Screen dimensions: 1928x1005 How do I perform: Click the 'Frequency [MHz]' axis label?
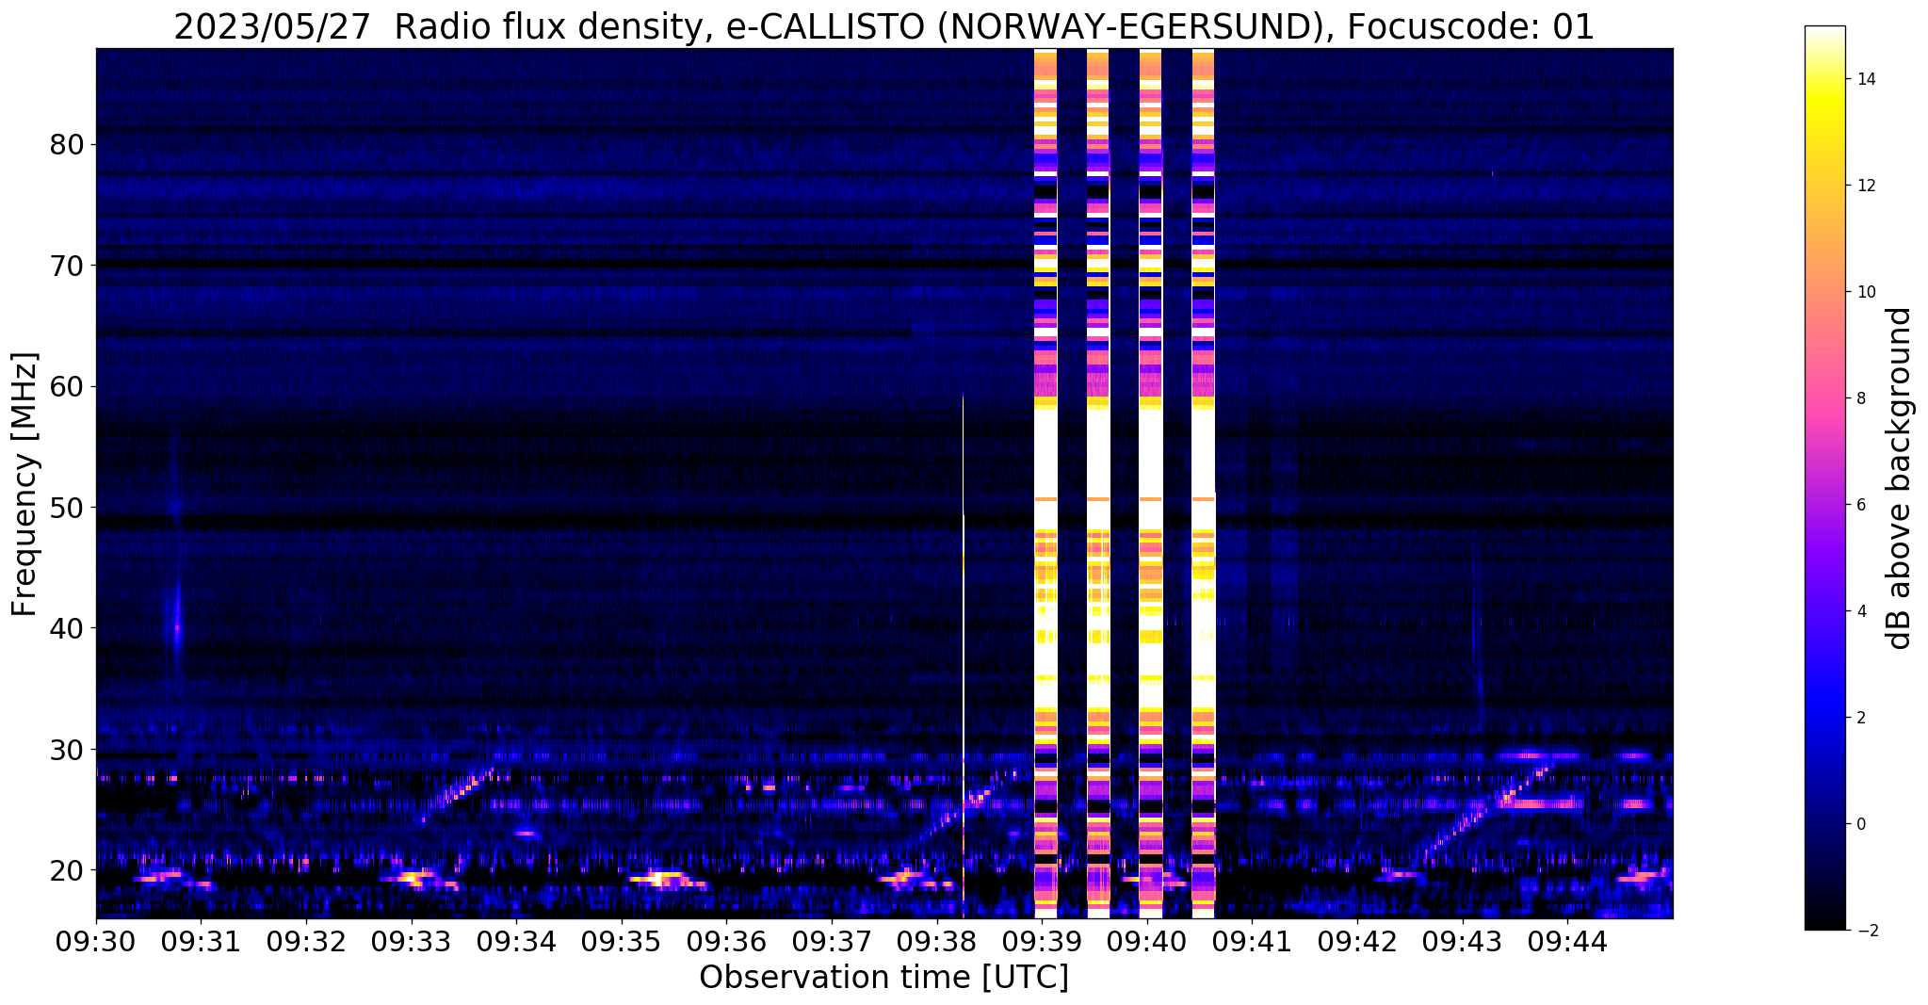coord(24,484)
